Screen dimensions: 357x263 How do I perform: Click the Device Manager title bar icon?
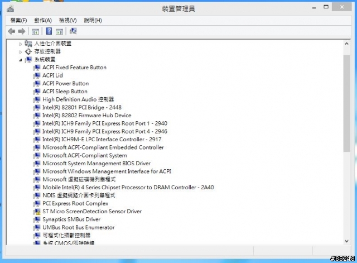click(11, 9)
